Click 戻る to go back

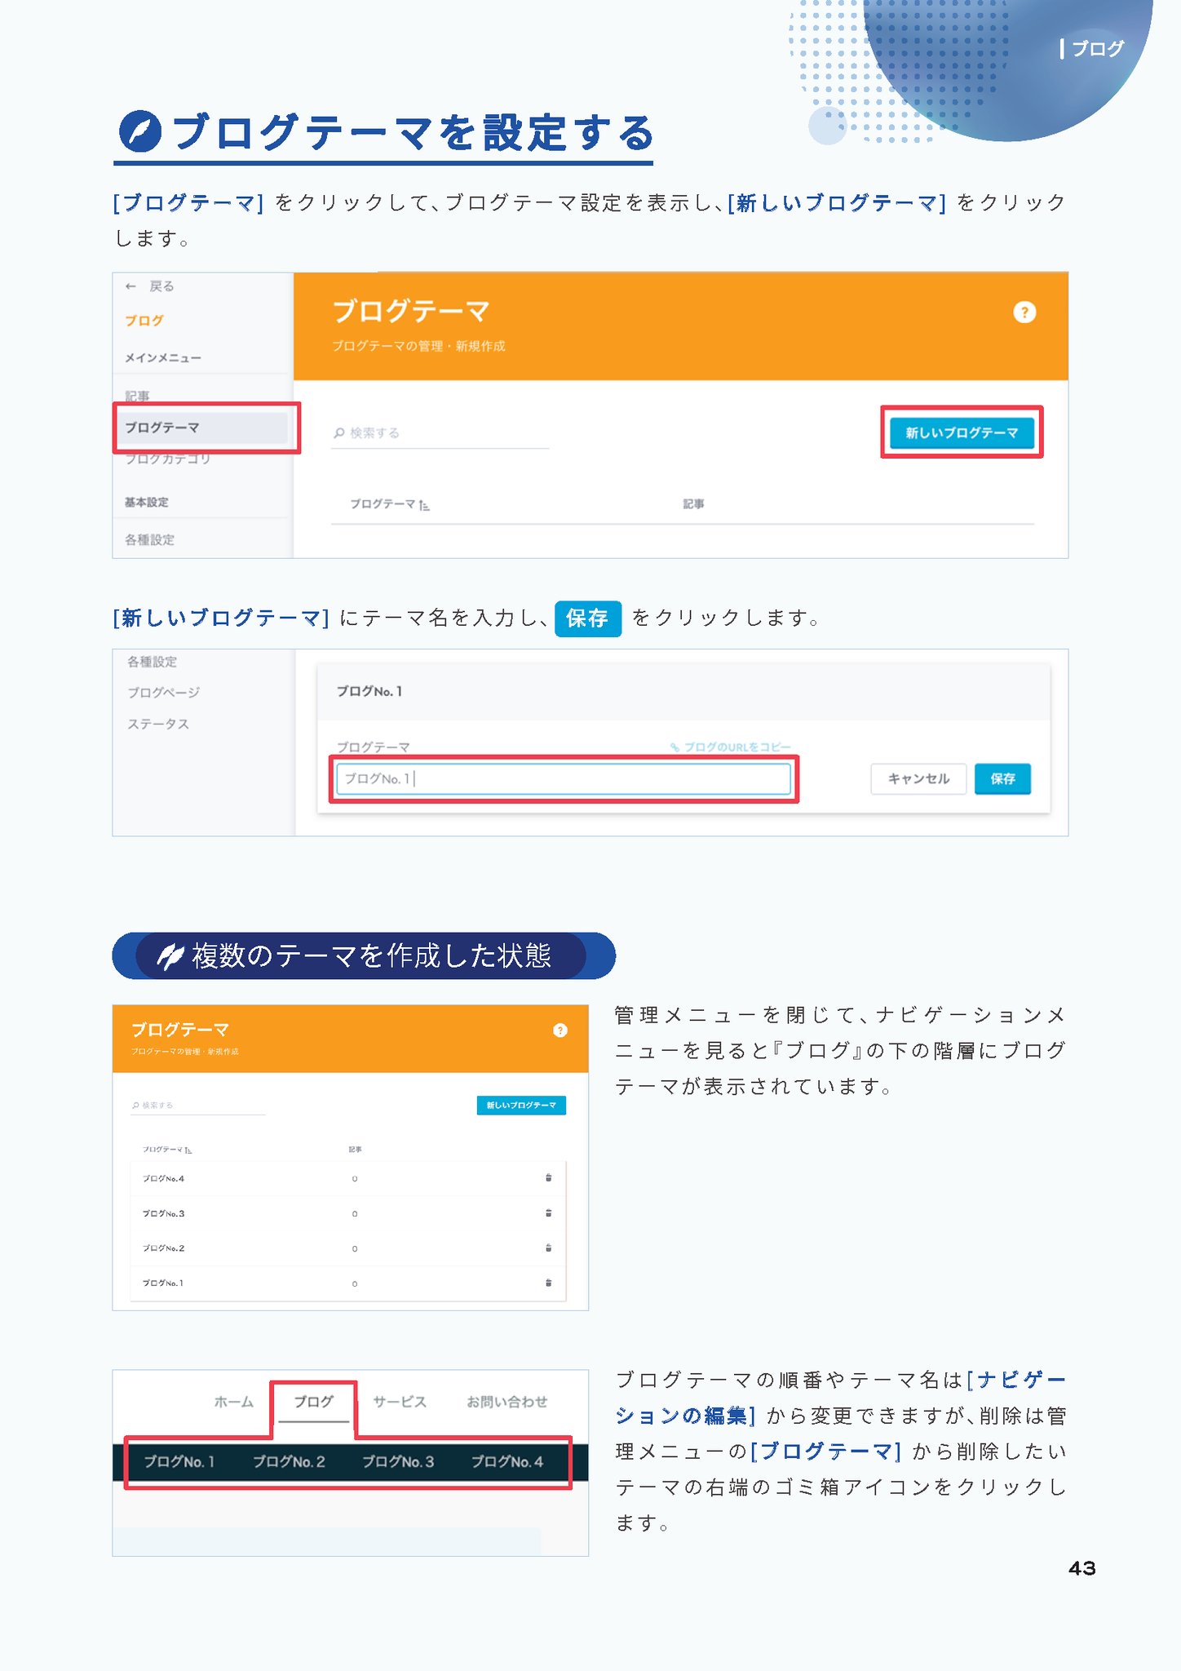pos(161,286)
